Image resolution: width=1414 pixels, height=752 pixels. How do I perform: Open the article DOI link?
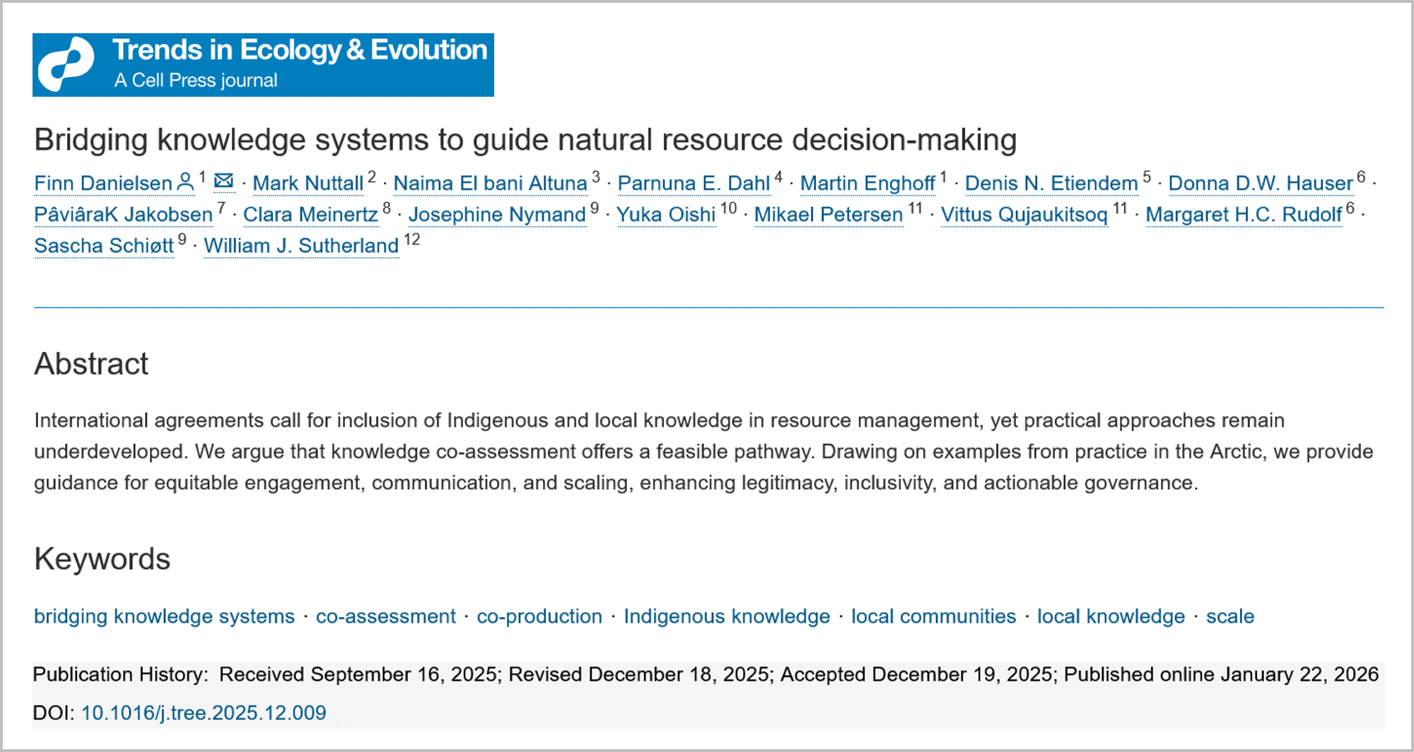click(x=204, y=712)
